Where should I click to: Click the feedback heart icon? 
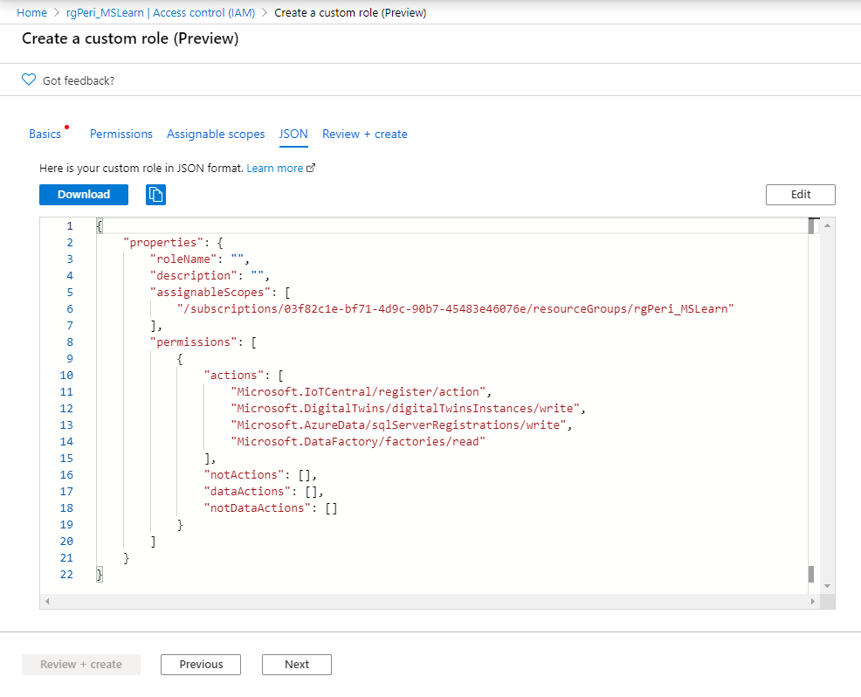coord(29,79)
